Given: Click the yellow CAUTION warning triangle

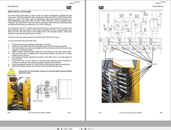Looking at the screenshot, I should [11, 71].
